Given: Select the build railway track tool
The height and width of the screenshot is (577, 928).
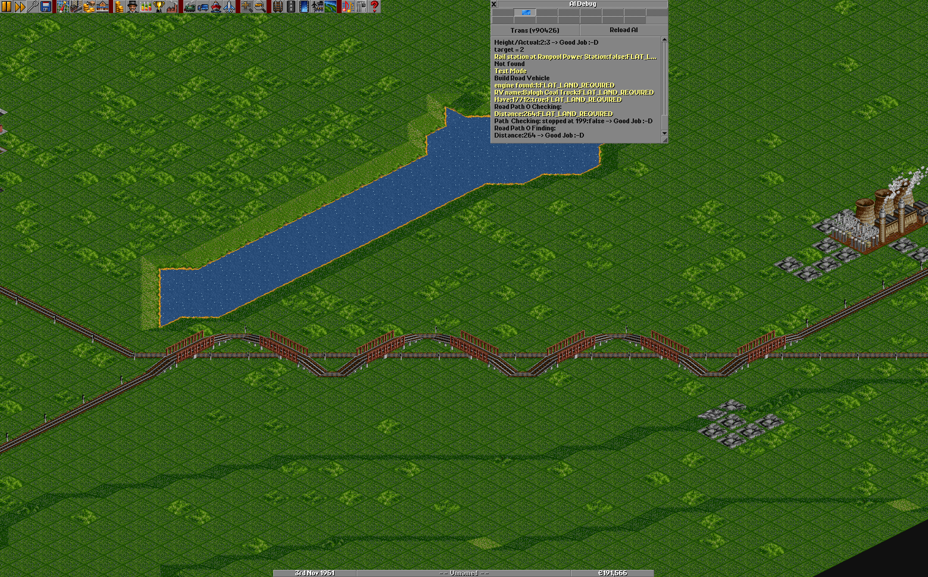Looking at the screenshot, I should [278, 7].
